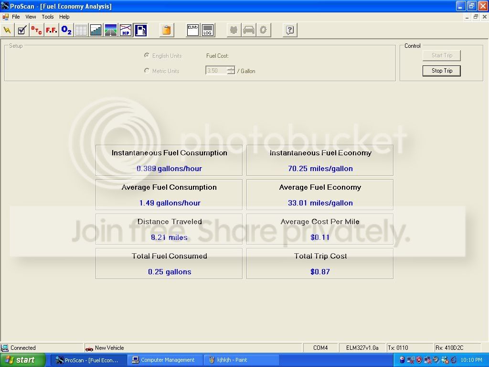489x367 pixels.
Task: Open the Tools menu
Action: [x=48, y=17]
